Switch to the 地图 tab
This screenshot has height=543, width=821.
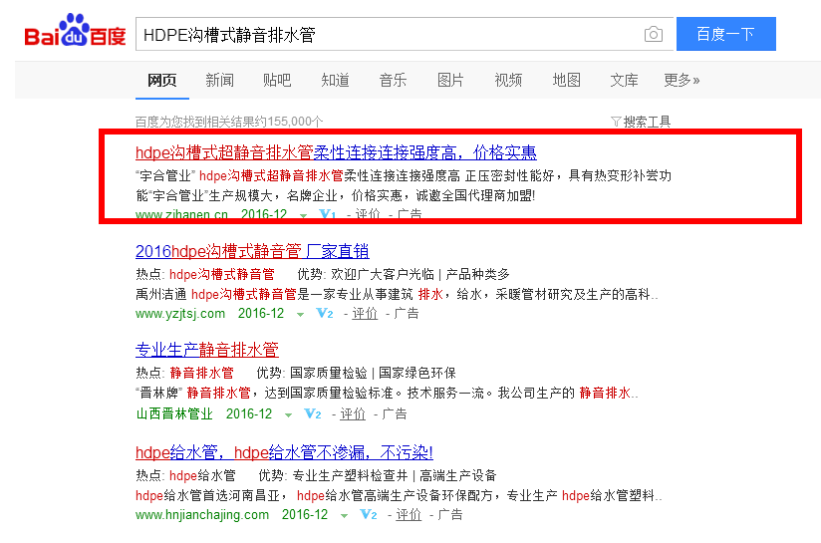click(x=567, y=80)
